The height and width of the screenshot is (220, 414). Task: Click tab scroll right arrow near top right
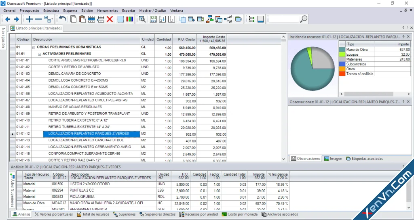408,27
